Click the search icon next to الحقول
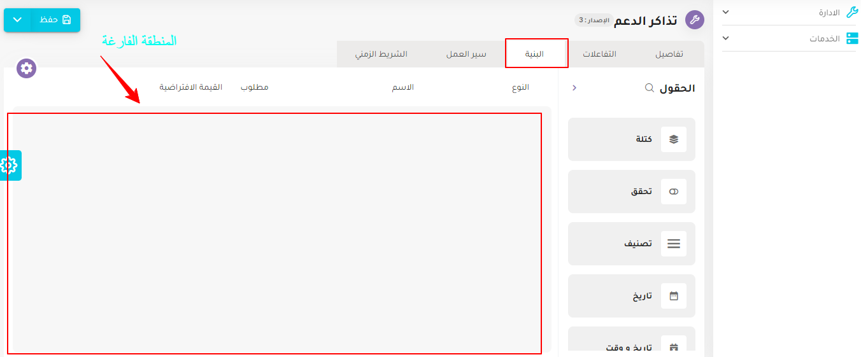This screenshot has height=357, width=861. coord(650,88)
